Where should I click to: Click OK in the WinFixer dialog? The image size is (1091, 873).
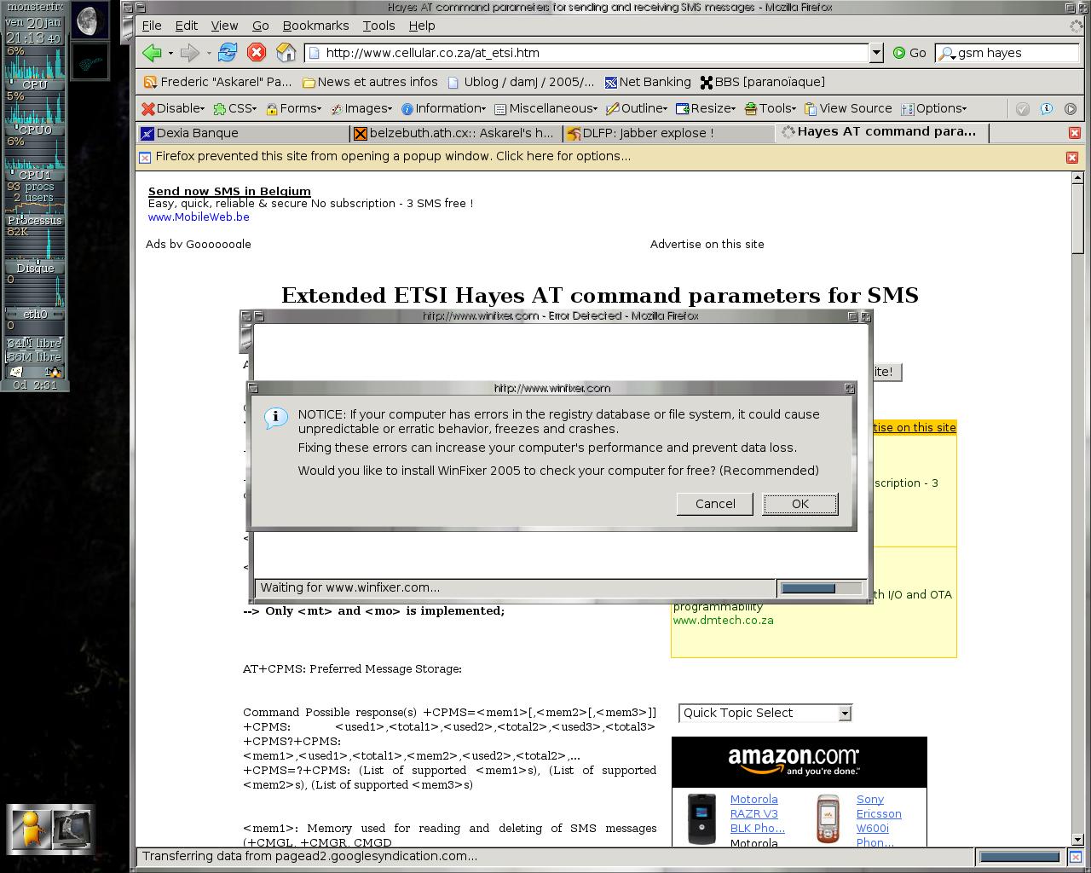click(x=799, y=504)
